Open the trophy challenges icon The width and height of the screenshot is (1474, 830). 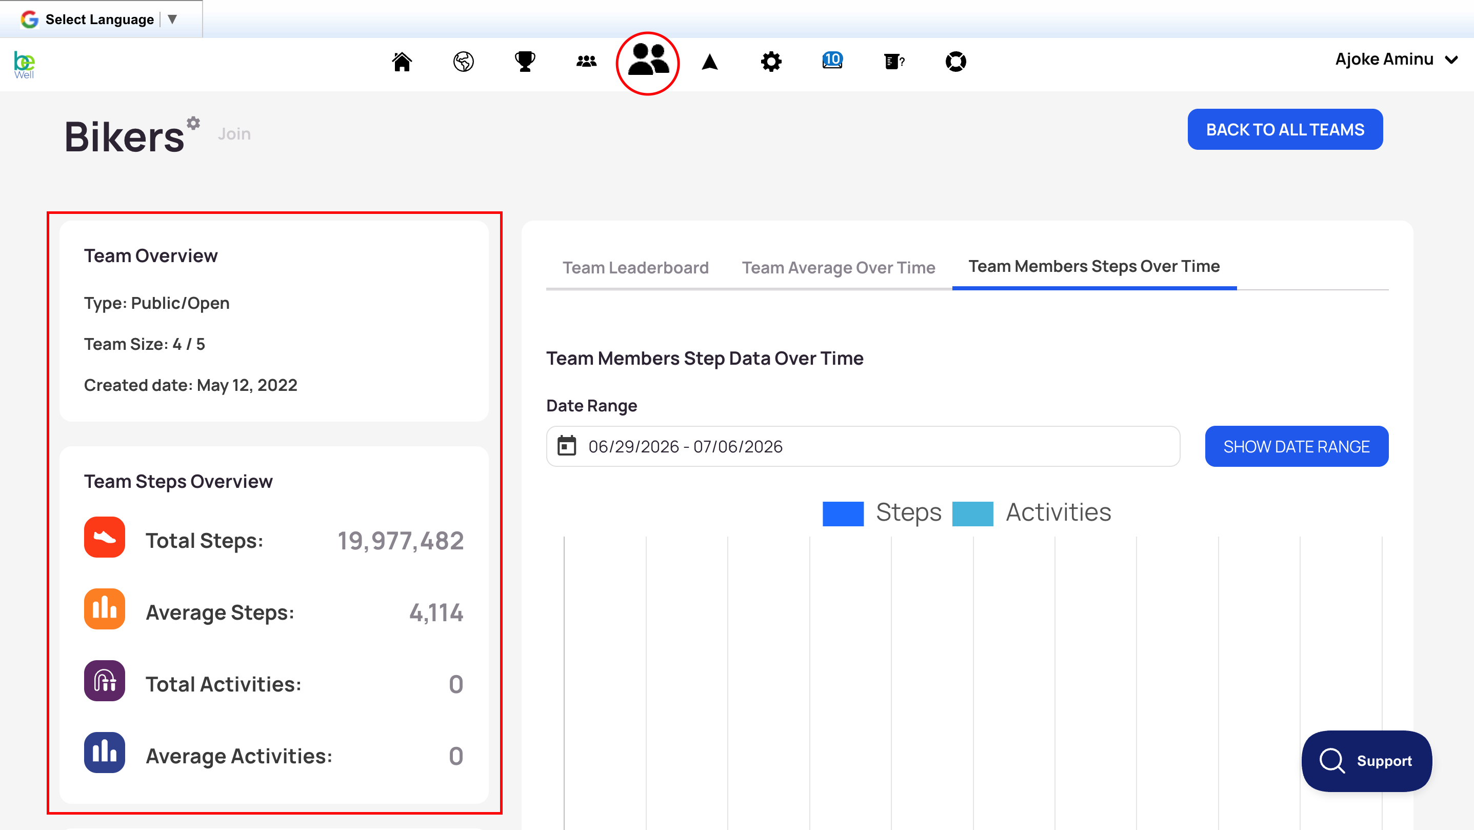point(525,61)
